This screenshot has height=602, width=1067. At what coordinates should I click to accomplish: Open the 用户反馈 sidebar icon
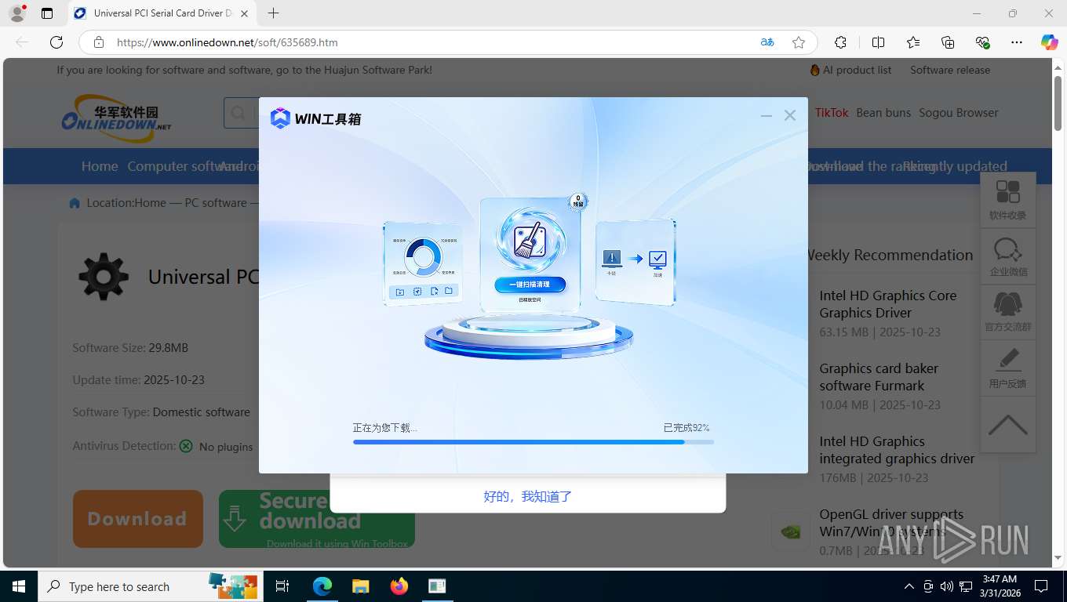pos(1008,368)
